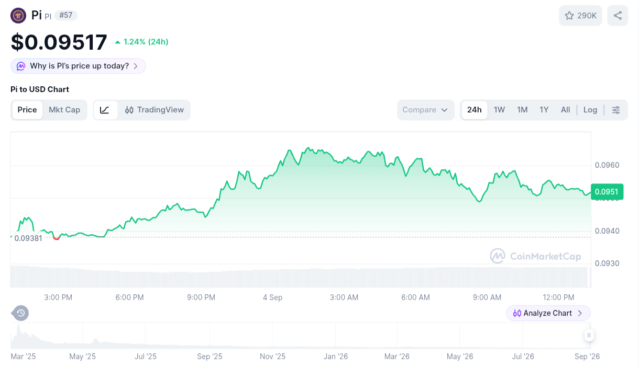This screenshot has height=369, width=639.
Task: Open the Analyze Chart chevron
Action: (x=580, y=313)
